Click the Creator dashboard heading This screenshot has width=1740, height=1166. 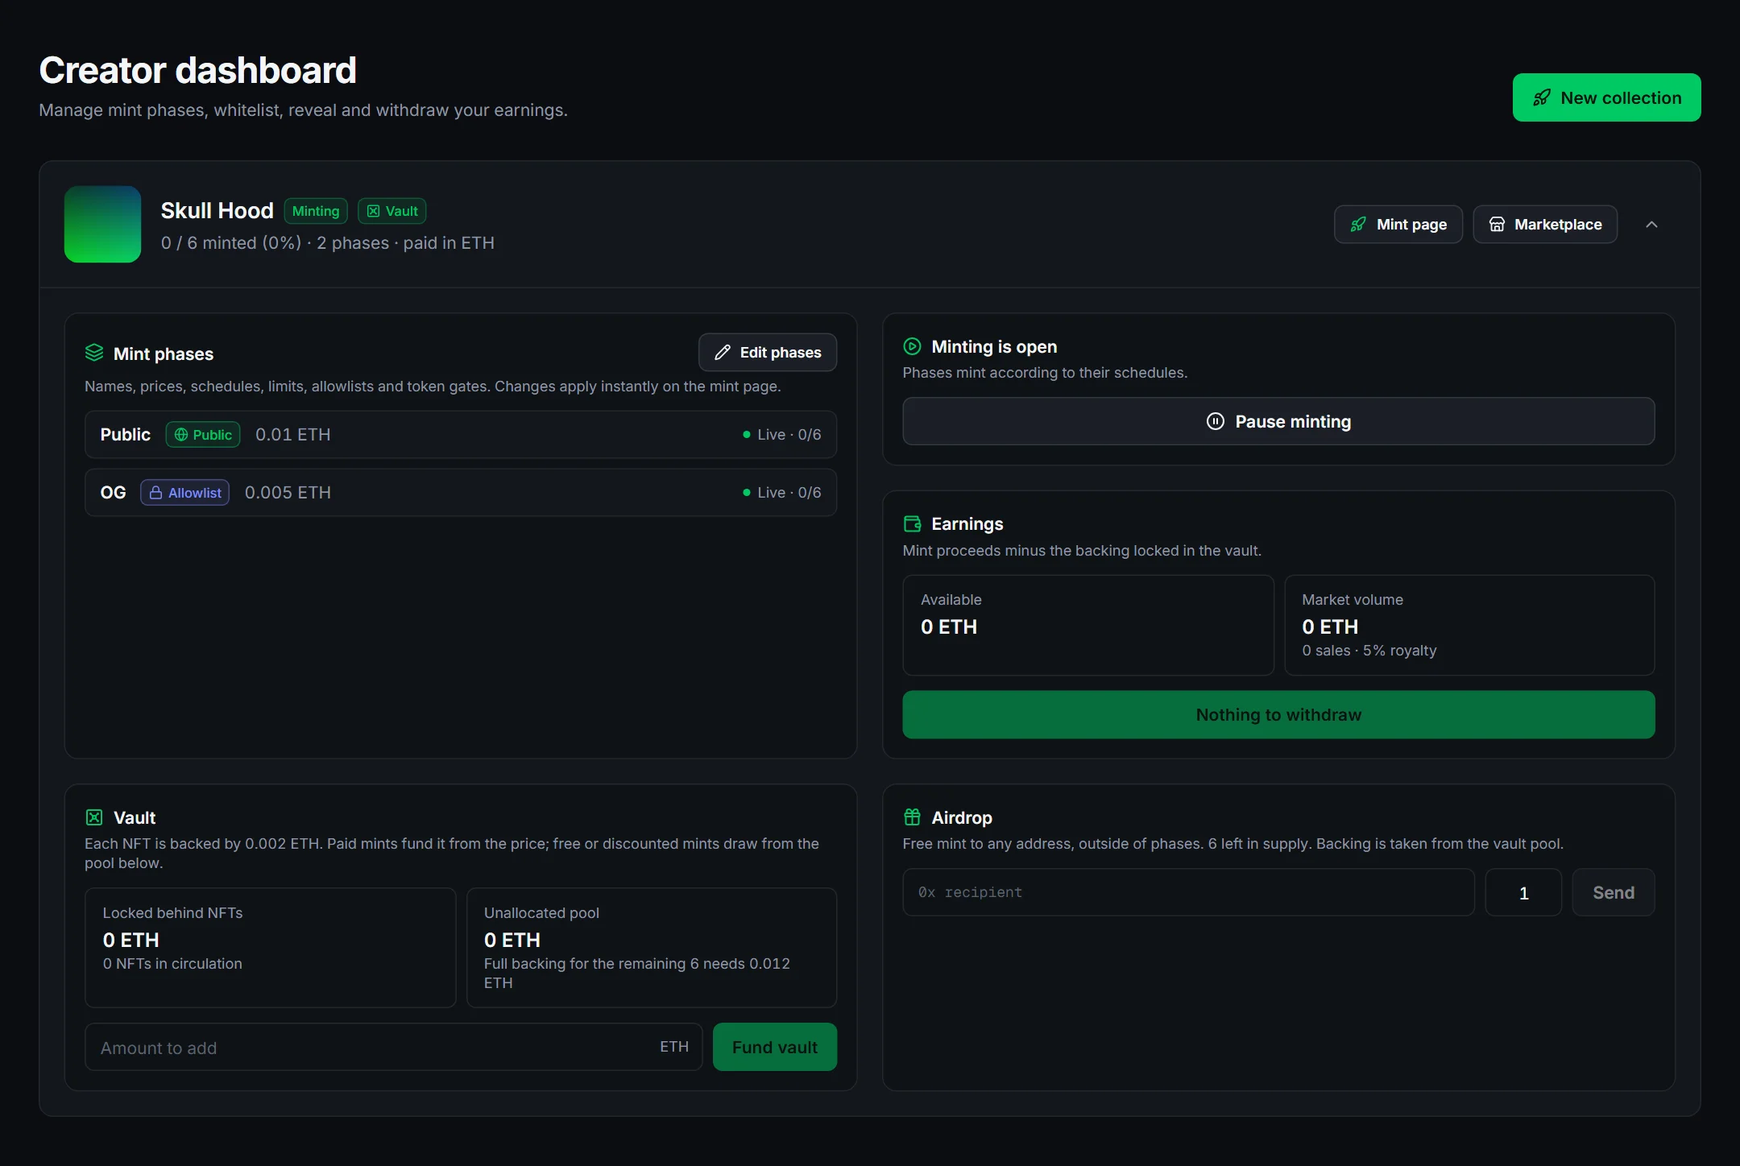(x=198, y=70)
